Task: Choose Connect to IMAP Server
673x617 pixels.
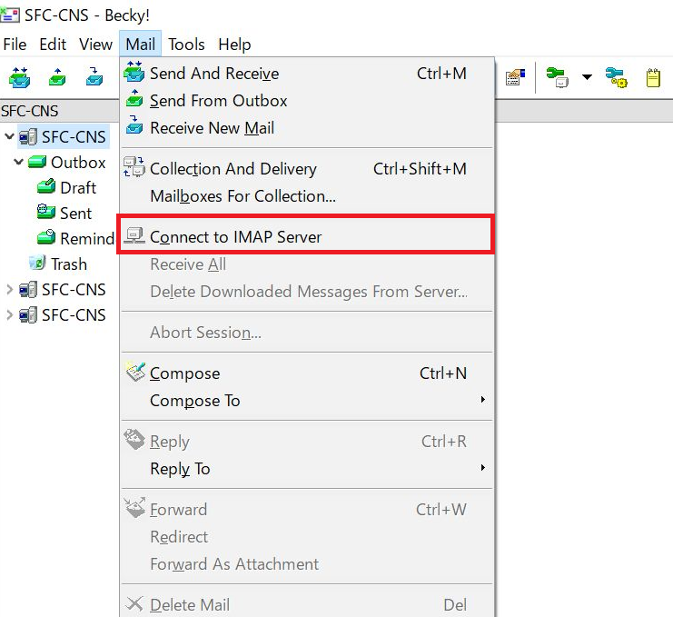Action: (235, 237)
